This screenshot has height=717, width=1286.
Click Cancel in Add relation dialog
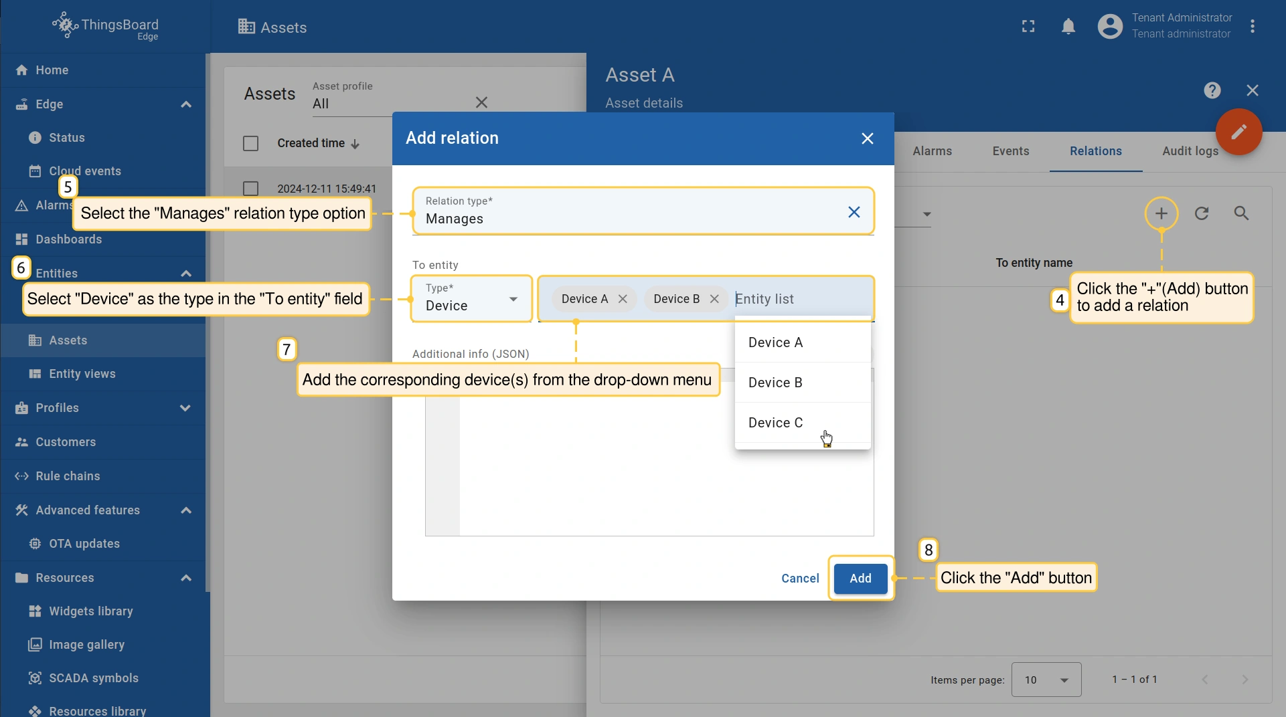[800, 579]
